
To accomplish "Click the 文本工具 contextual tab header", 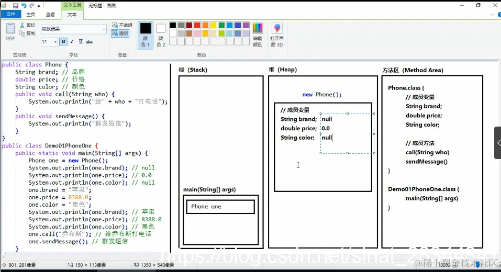I will [72, 5].
